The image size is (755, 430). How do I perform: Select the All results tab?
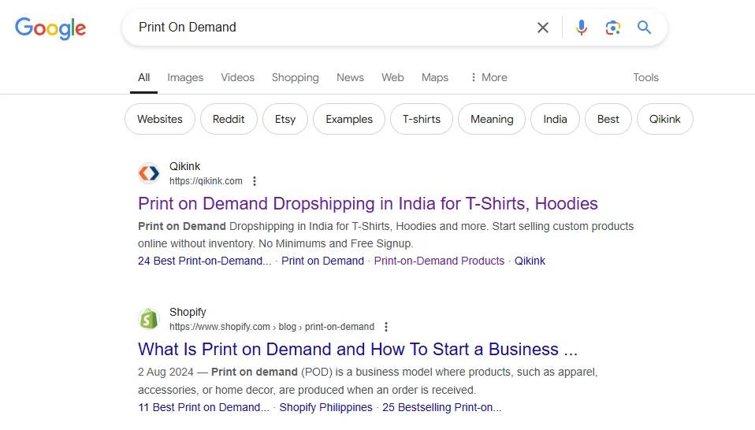[143, 77]
